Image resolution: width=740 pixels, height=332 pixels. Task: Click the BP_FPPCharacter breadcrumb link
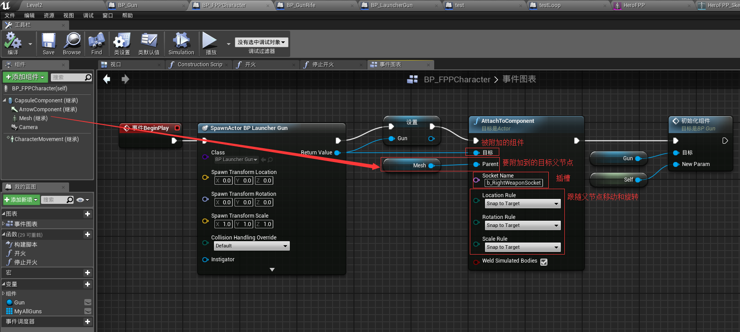[457, 80]
